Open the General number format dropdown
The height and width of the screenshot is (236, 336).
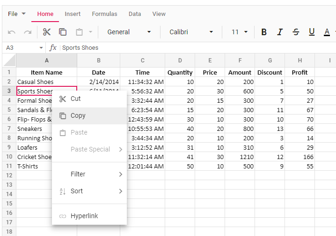[x=129, y=32]
